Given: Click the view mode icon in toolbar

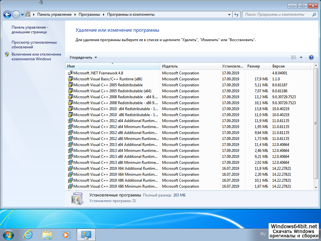Looking at the screenshot, I should (x=294, y=57).
